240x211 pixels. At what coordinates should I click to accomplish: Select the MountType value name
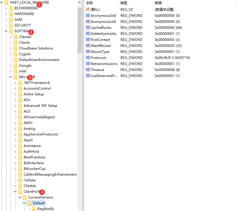pyautogui.click(x=100, y=52)
